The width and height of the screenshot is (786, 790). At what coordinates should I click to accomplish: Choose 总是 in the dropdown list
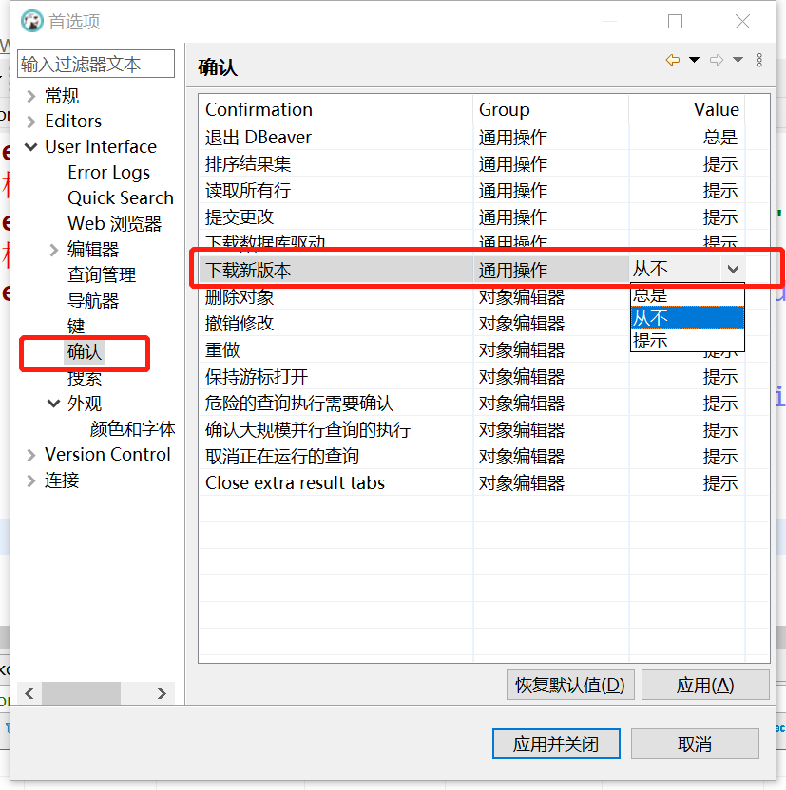tap(687, 294)
